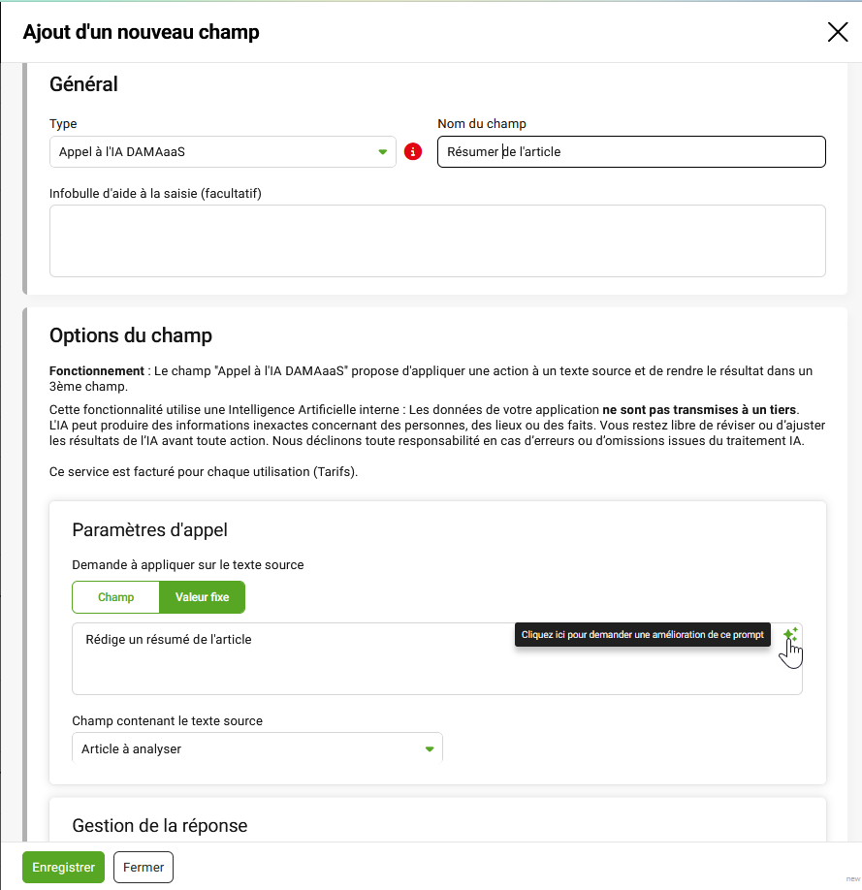
Task: Click the 'Paramètres d'appel' heading
Action: tap(150, 530)
